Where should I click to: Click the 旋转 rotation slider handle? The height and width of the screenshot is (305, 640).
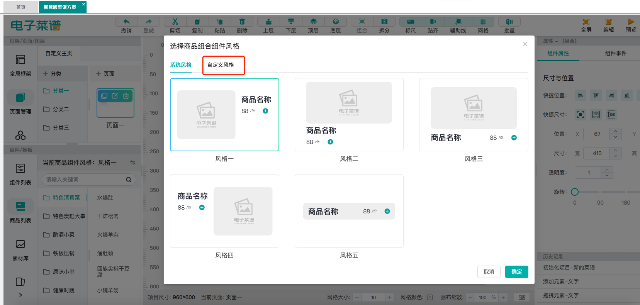click(575, 192)
